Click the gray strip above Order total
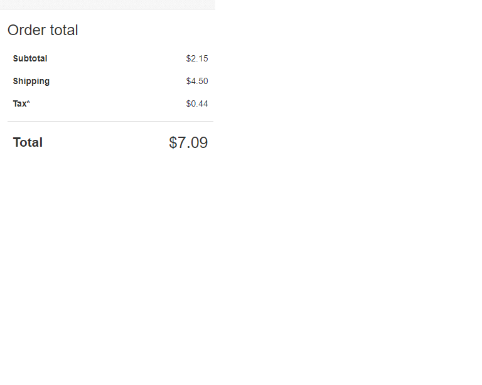Screen dimensions: 482x385 tap(107, 4)
